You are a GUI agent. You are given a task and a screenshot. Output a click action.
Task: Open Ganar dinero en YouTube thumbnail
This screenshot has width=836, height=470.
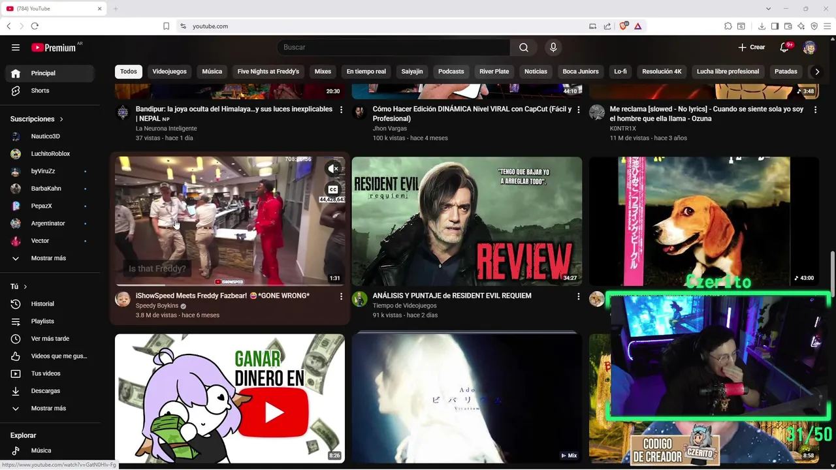(x=230, y=399)
